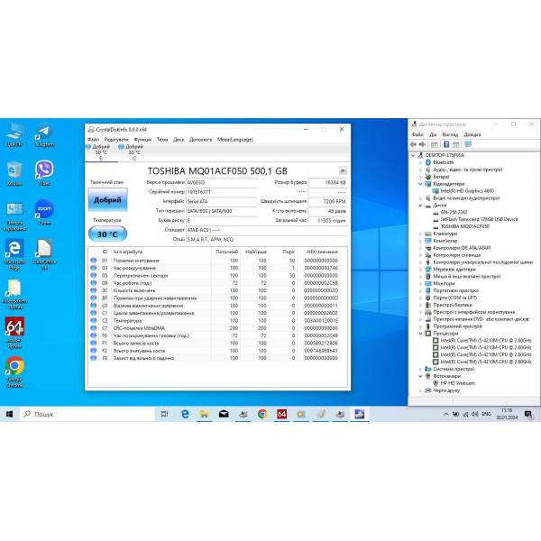This screenshot has width=541, height=541.
Task: Click scan for hardware changes monitor icon
Action: click(x=468, y=144)
